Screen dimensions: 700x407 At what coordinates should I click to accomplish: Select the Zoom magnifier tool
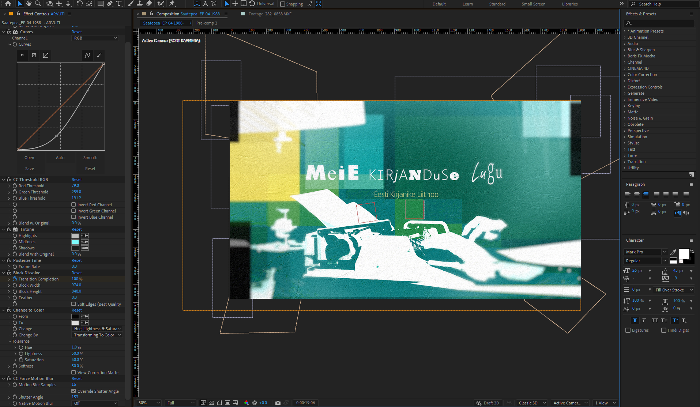pos(38,4)
